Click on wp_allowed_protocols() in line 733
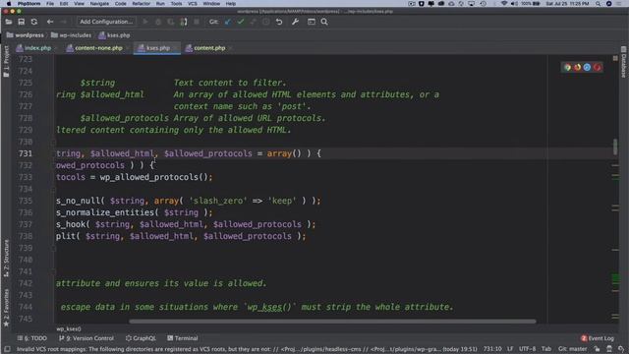The height and width of the screenshot is (354, 629). pos(153,177)
